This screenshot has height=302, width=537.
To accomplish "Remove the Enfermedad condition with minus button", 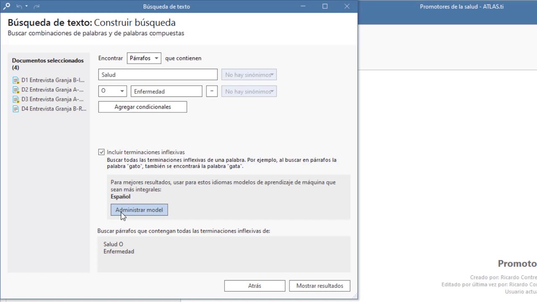I will [x=212, y=91].
